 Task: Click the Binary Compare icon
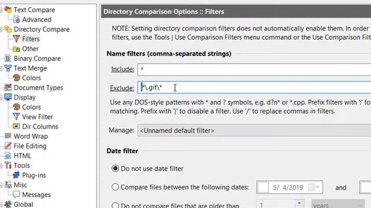point(8,58)
